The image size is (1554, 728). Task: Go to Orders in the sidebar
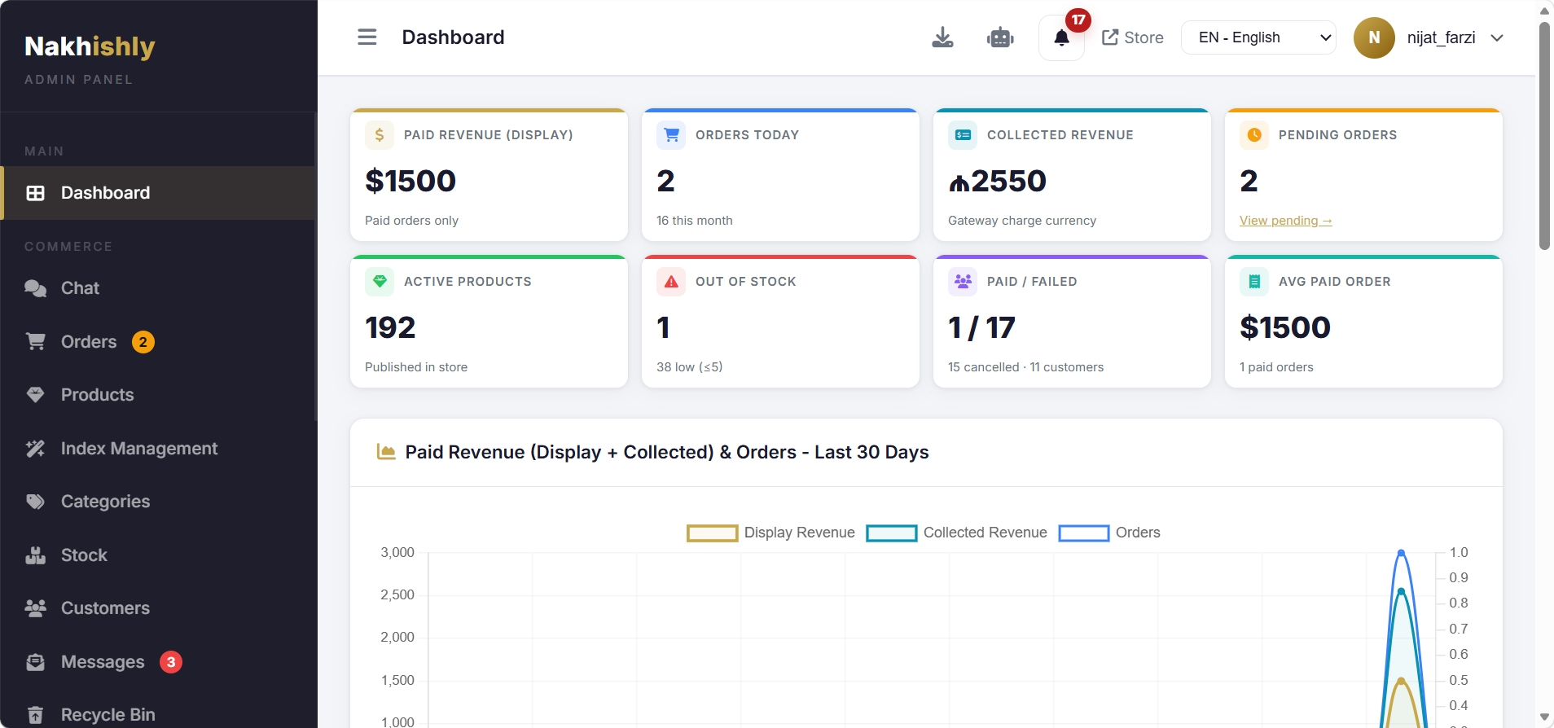159,342
